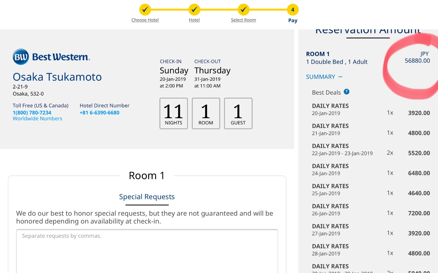Collapse the SUMMARY section

(324, 77)
